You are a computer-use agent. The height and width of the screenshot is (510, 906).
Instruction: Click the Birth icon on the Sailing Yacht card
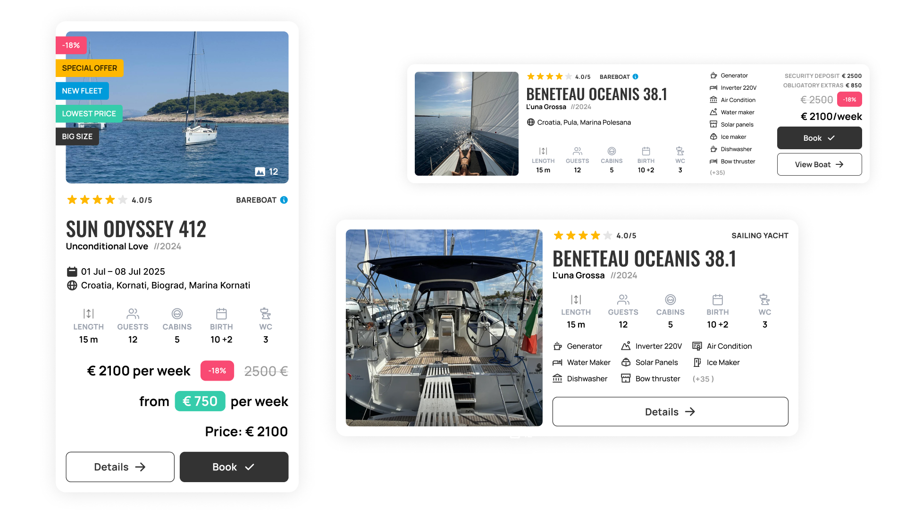[718, 299]
